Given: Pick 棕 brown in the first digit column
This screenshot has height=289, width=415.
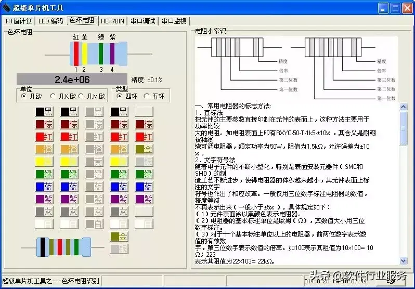Looking at the screenshot, I should pos(44,124).
